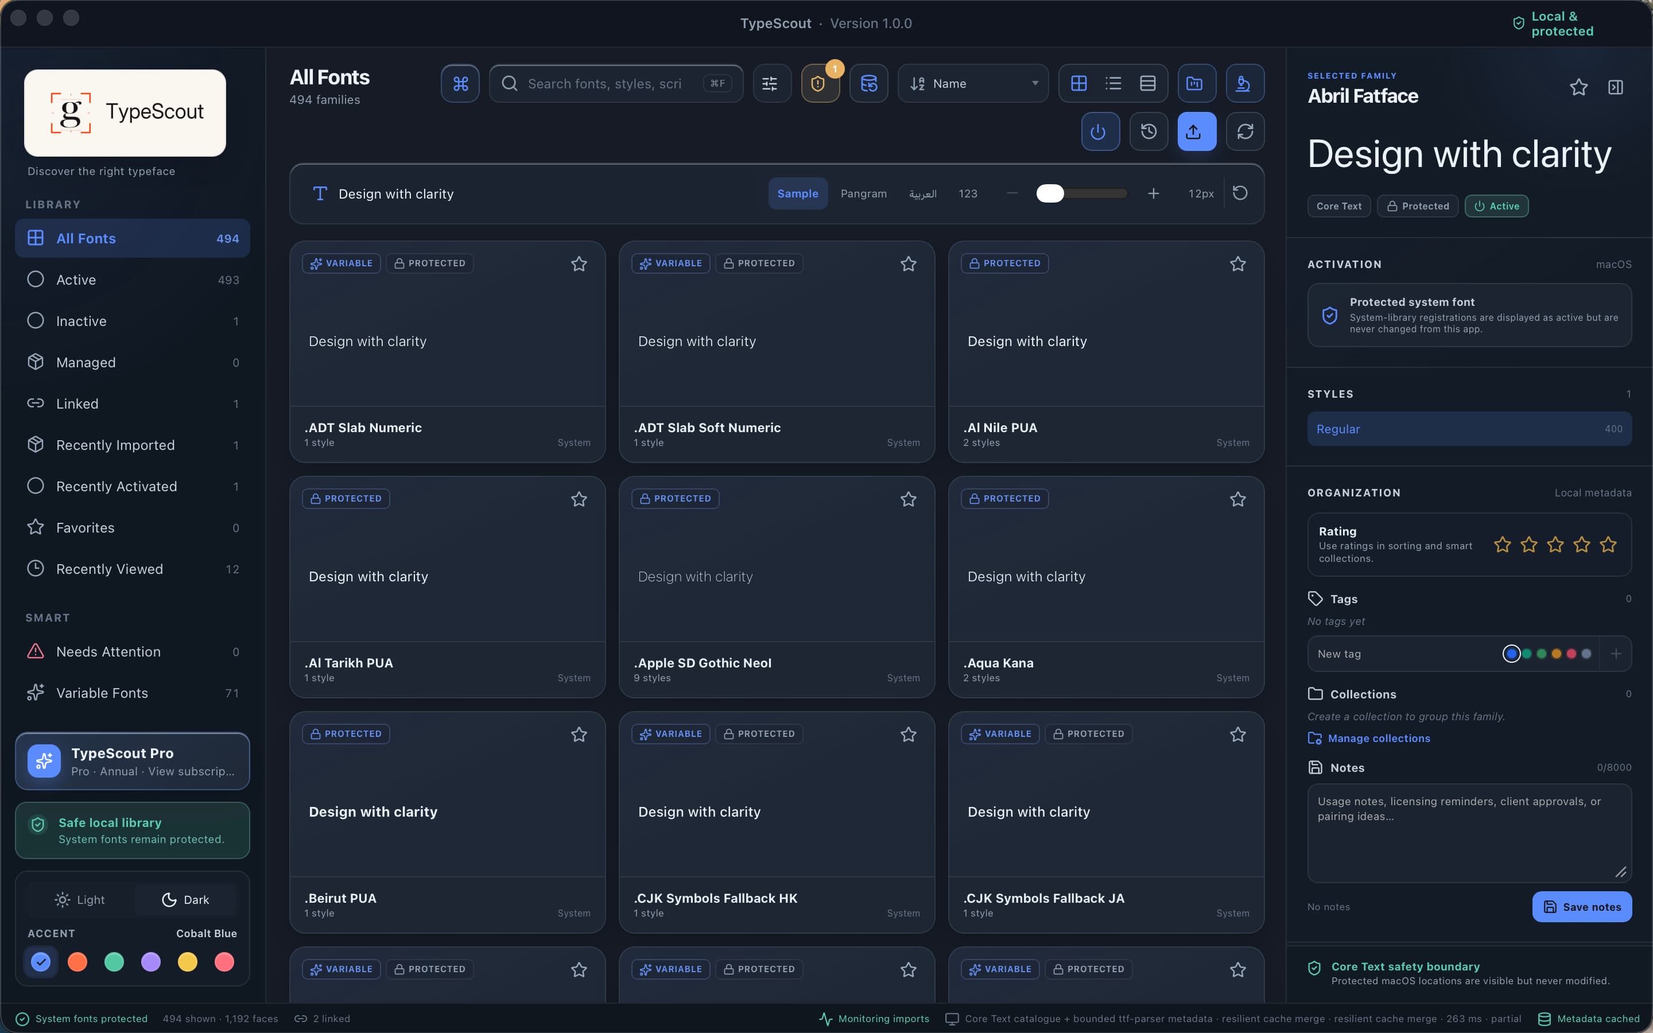Select the 123 numerals preview tab
Image resolution: width=1653 pixels, height=1033 pixels.
967,193
